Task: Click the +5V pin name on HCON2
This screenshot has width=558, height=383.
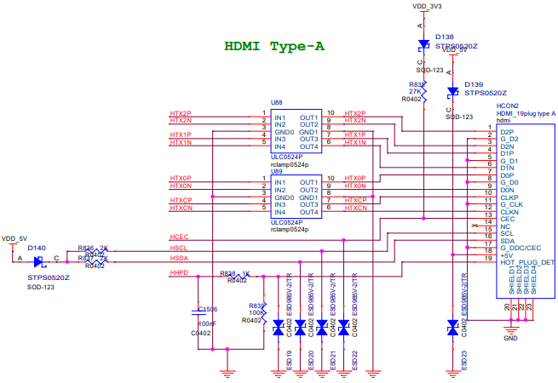Action: click(507, 255)
